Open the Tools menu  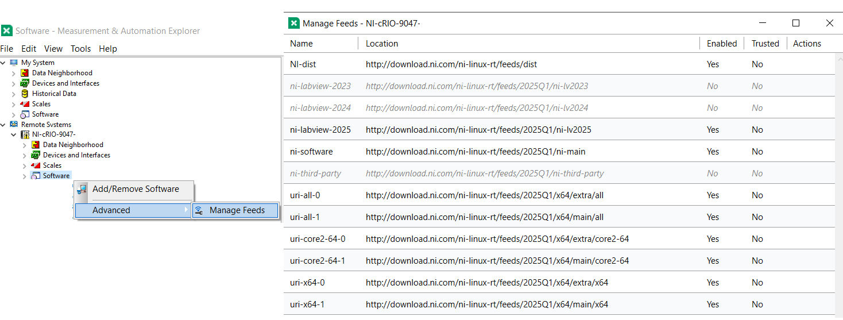tap(81, 49)
